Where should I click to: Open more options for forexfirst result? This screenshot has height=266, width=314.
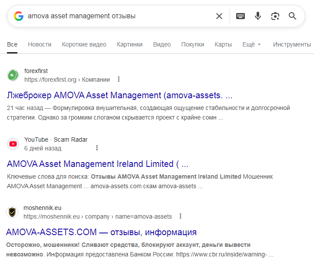click(119, 80)
